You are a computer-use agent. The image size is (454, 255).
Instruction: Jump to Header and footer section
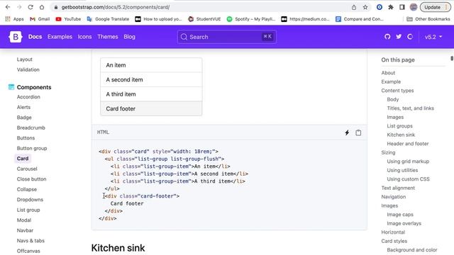[x=408, y=144]
